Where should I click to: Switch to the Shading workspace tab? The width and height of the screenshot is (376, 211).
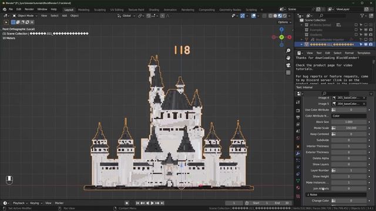[x=154, y=10]
